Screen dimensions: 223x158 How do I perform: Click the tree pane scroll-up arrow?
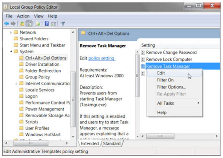(x=73, y=32)
